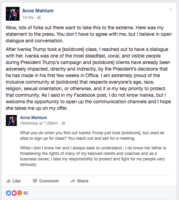Click the red Love heart reaction icon
This screenshot has width=179, height=200.
[14, 193]
